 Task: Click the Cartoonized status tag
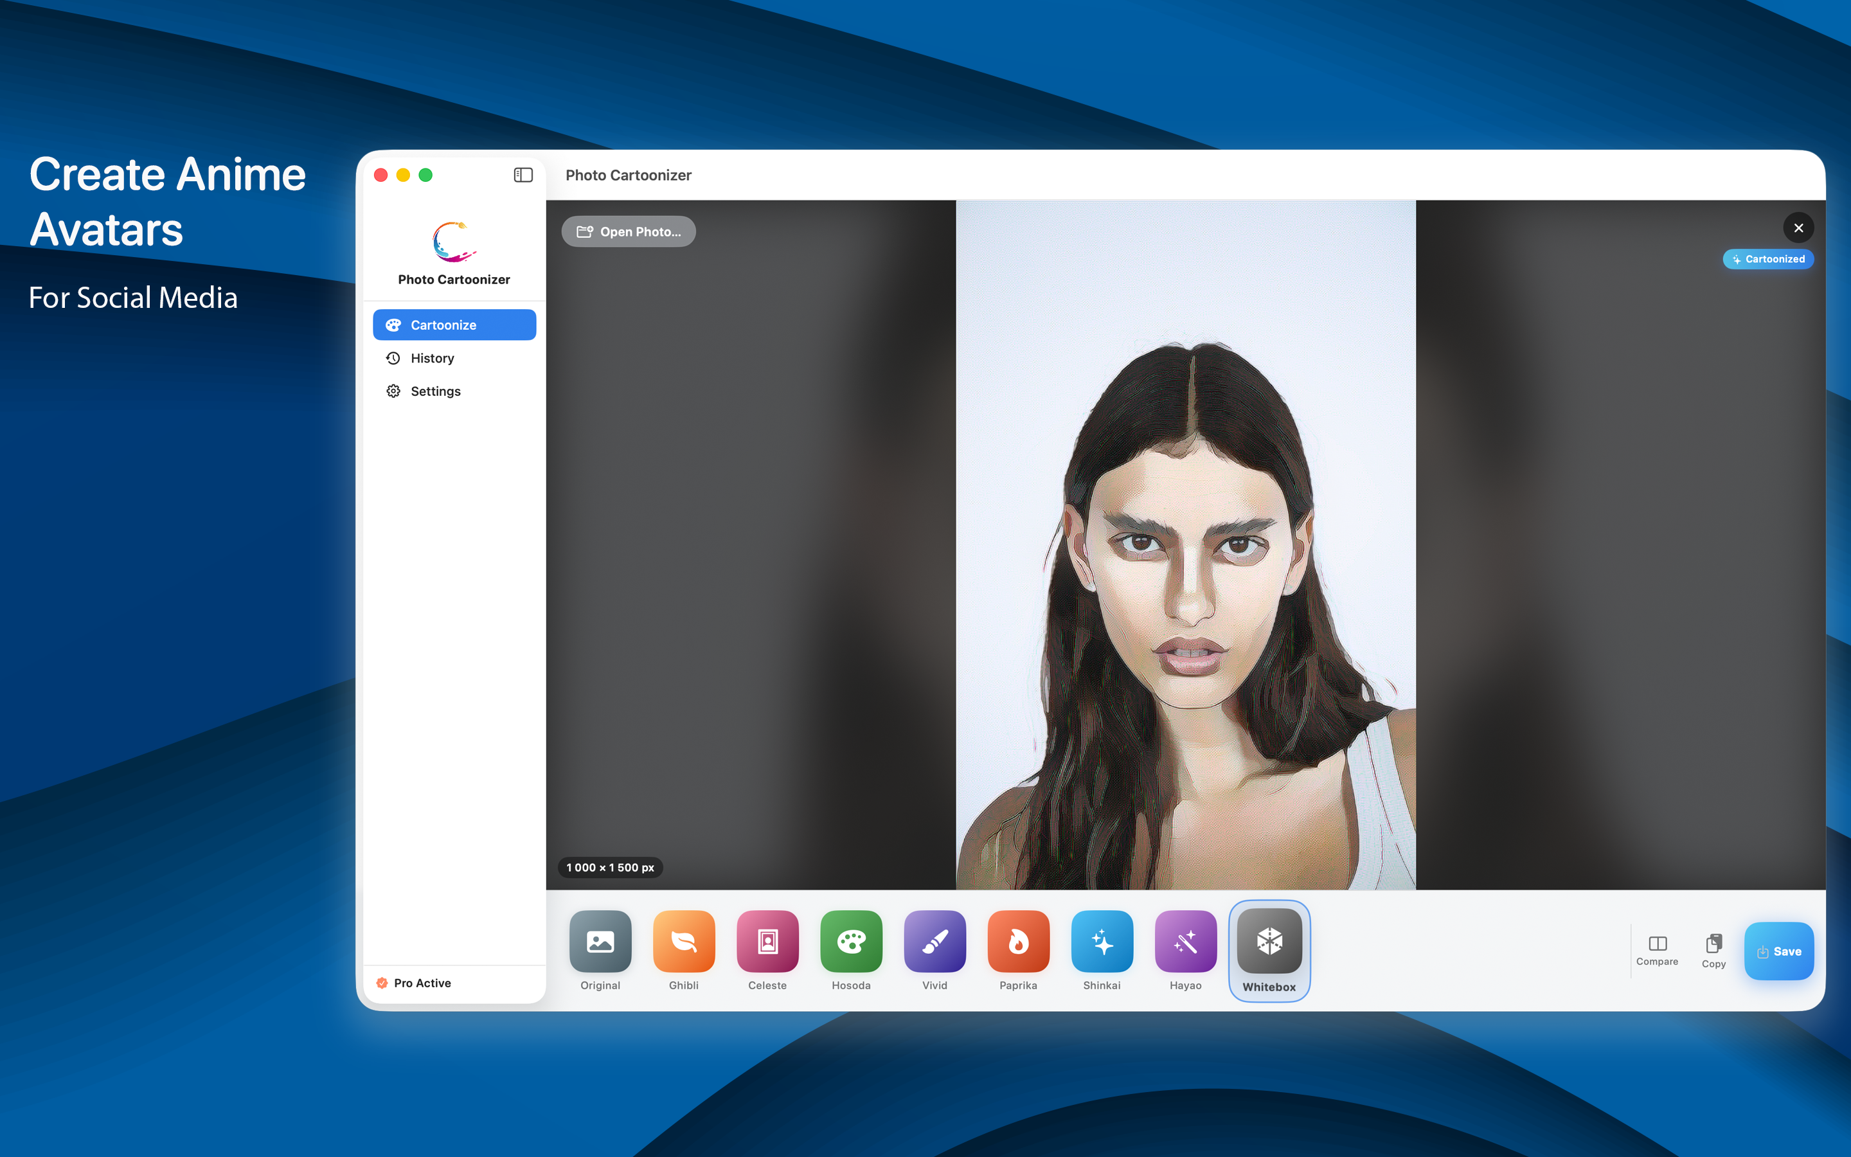(1767, 258)
